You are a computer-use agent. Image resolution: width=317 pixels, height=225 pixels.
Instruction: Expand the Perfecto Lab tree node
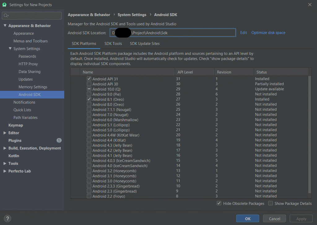(5, 171)
